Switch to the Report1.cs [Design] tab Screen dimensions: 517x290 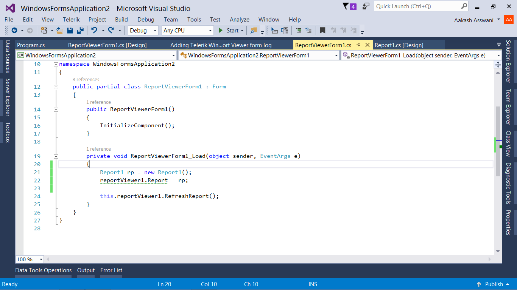399,45
